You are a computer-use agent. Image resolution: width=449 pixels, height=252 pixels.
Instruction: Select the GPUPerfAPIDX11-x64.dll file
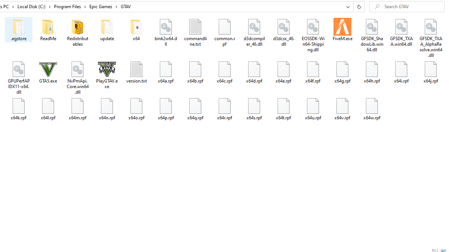[19, 78]
